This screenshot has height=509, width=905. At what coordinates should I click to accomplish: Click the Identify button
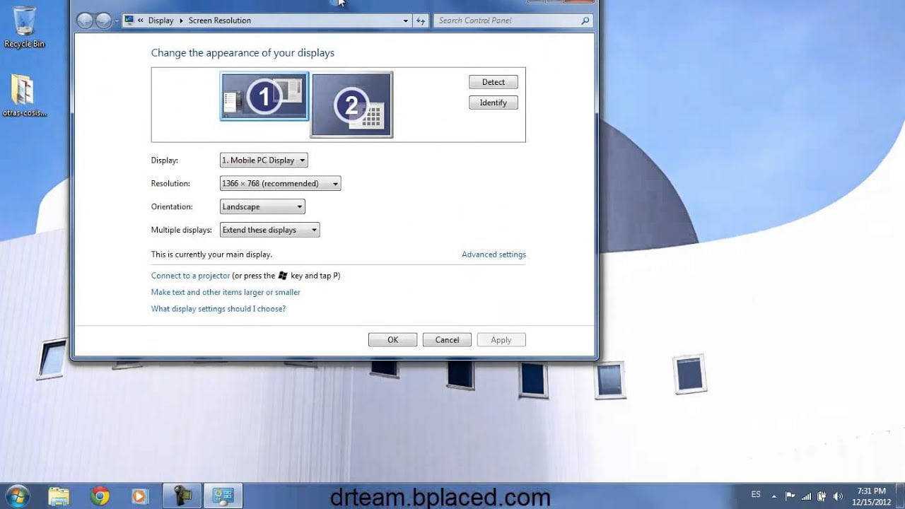coord(493,103)
